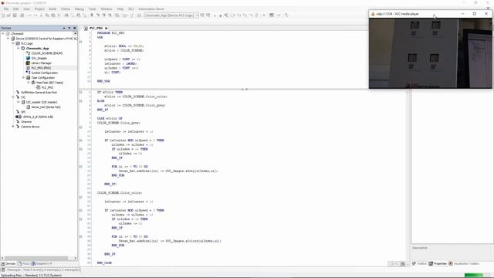Click the VLC video preview area
The image size is (494, 278).
click(x=430, y=53)
